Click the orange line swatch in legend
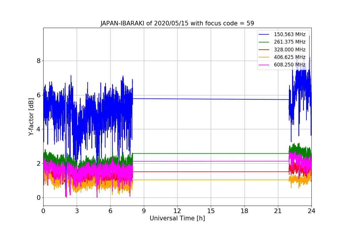 click(264, 57)
